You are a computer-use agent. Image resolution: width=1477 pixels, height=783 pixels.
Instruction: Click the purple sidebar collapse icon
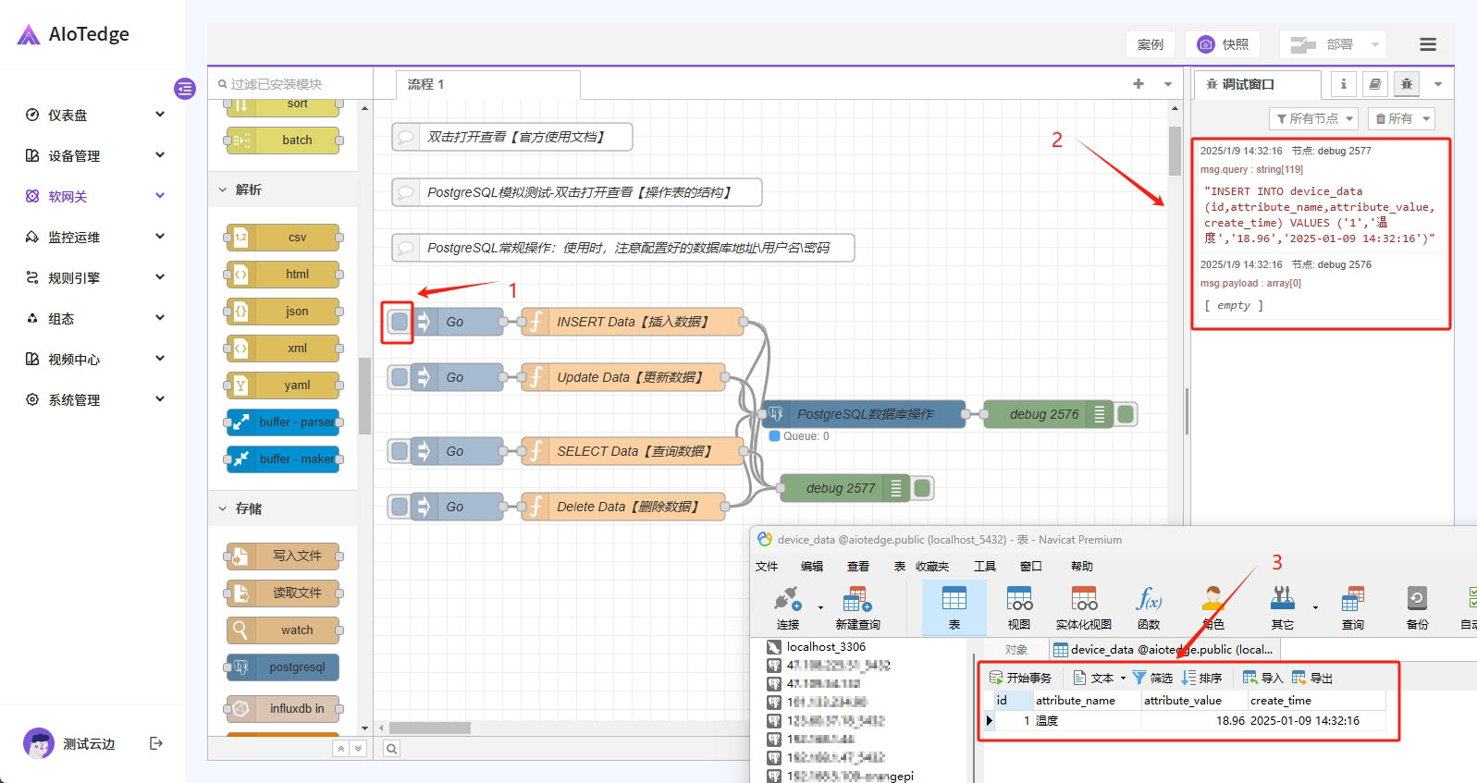[185, 89]
